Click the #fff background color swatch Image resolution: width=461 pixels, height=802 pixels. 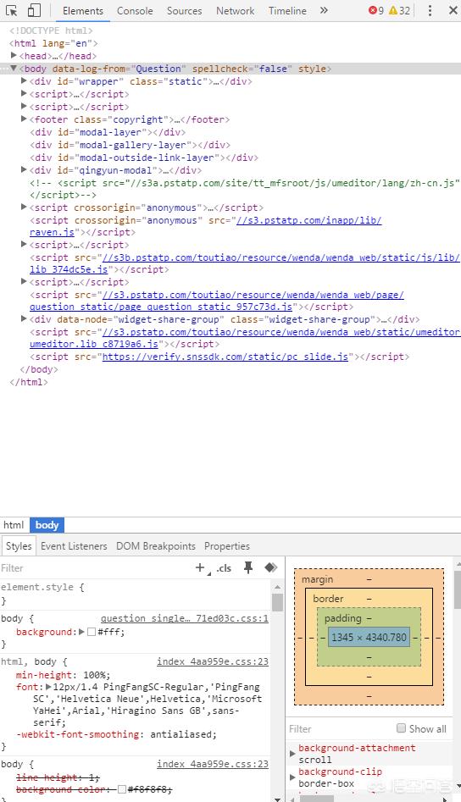coord(92,632)
